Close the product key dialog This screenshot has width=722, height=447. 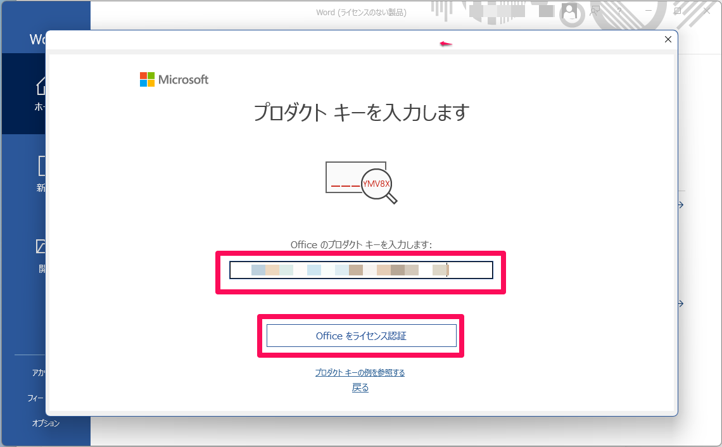coord(668,40)
